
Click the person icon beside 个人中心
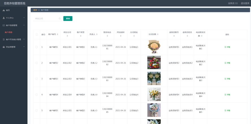[4, 18]
